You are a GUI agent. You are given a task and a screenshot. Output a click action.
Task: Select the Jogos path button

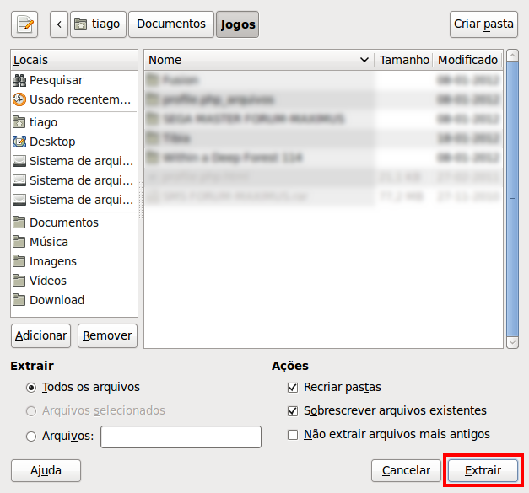click(x=238, y=24)
